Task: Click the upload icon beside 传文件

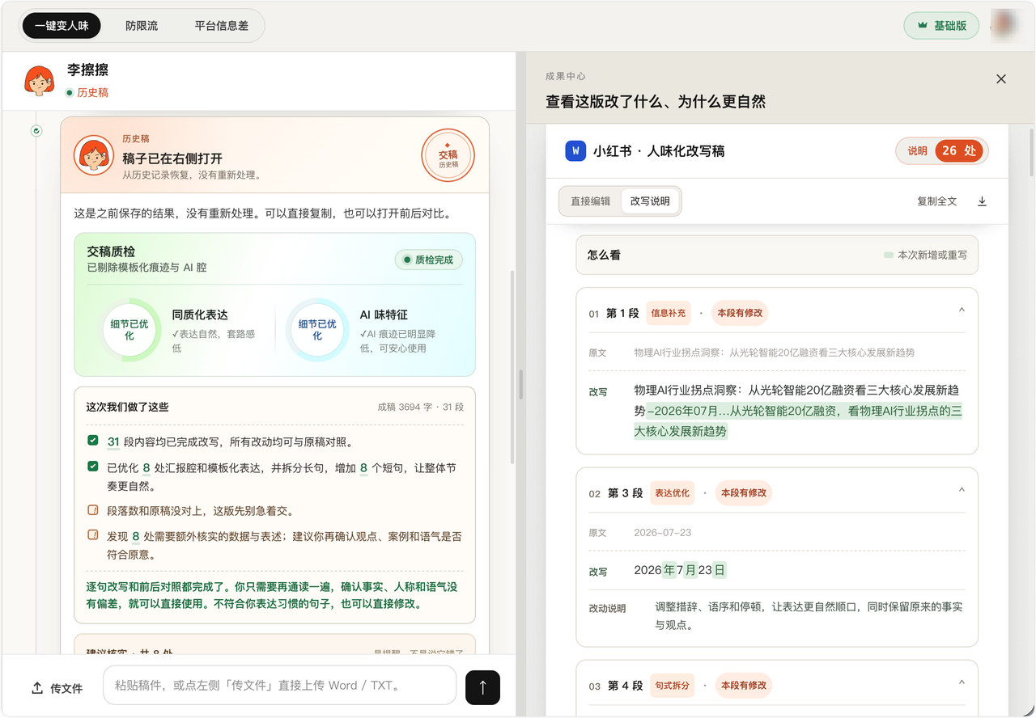Action: point(37,688)
